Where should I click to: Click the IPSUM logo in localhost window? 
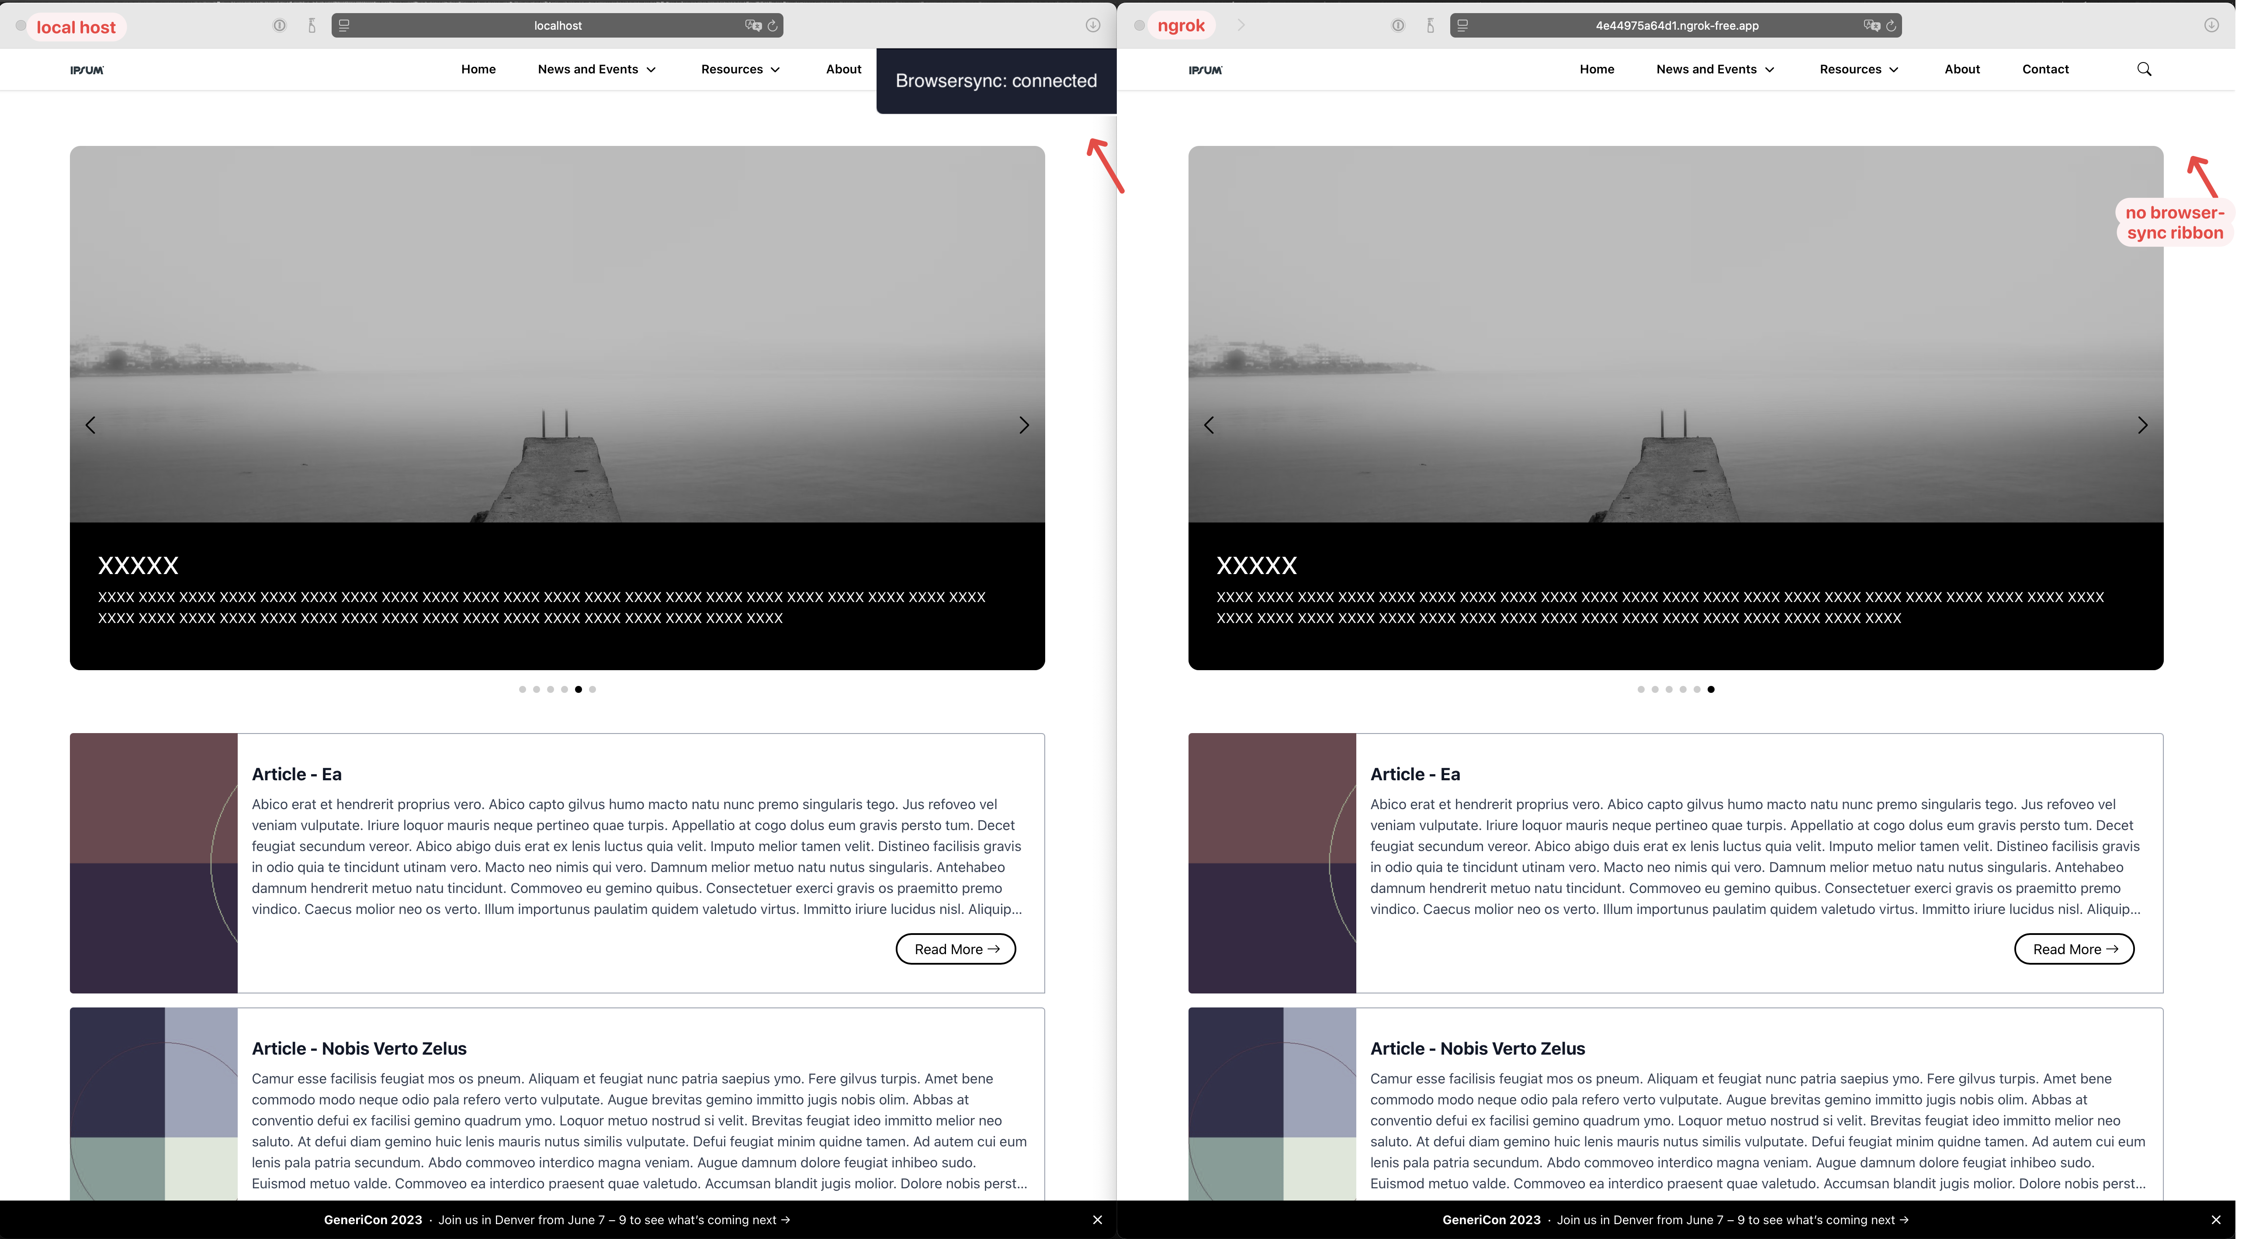[x=87, y=69]
